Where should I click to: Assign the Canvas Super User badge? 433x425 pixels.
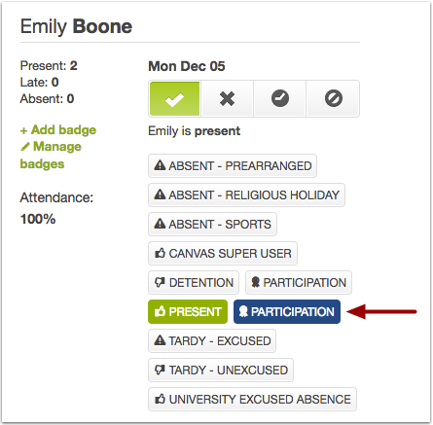[x=223, y=253]
